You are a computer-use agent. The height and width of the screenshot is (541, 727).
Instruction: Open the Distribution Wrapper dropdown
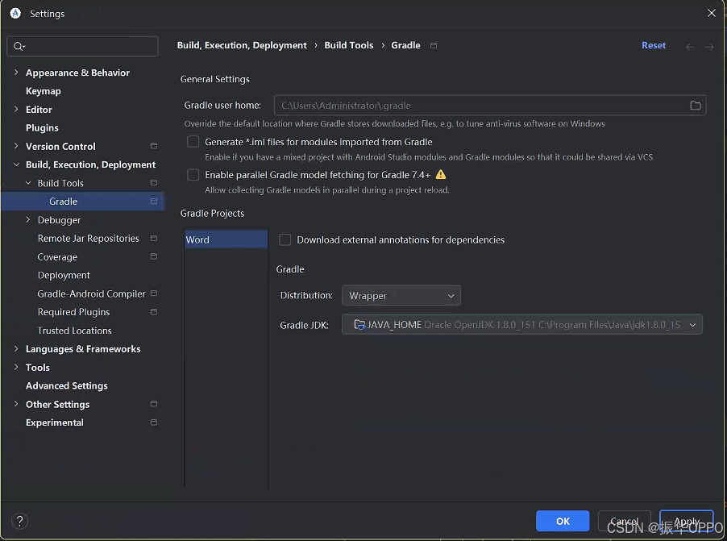(x=401, y=296)
